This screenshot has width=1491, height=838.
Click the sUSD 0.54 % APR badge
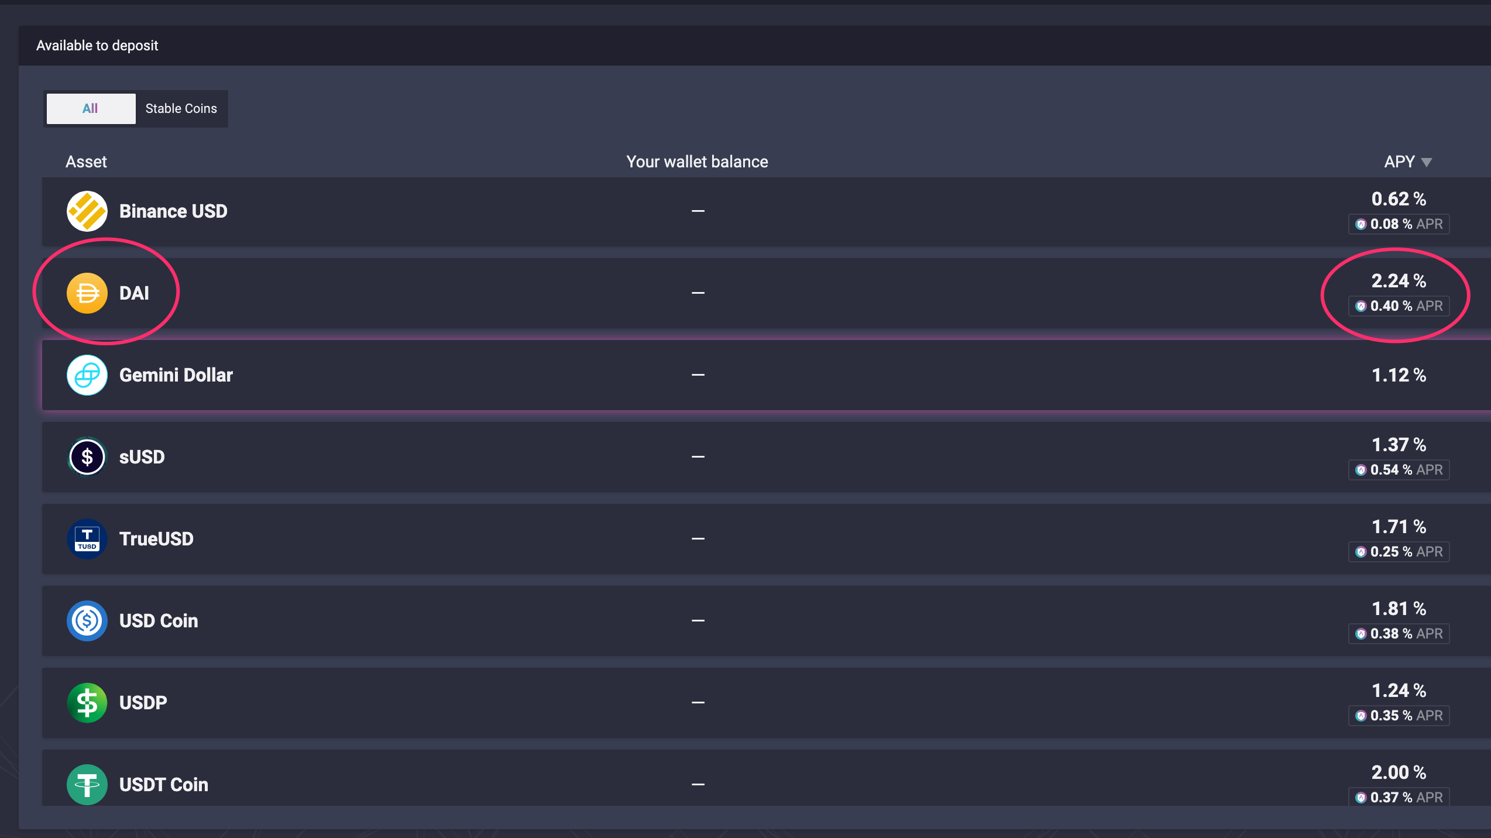(x=1399, y=470)
